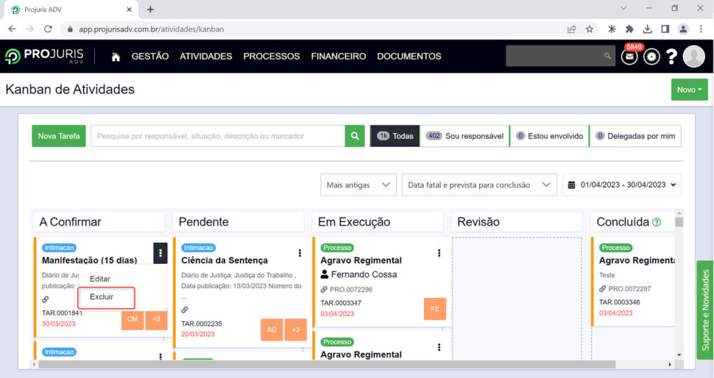Click the magnifier icon in top search box
The width and height of the screenshot is (714, 378).
coord(607,56)
